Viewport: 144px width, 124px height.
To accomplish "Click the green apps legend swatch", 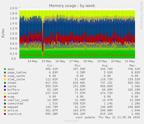I will click(x=5, y=69).
